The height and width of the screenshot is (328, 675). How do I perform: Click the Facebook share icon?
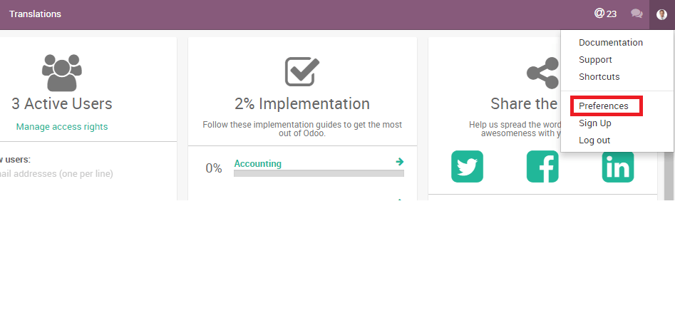pyautogui.click(x=542, y=166)
